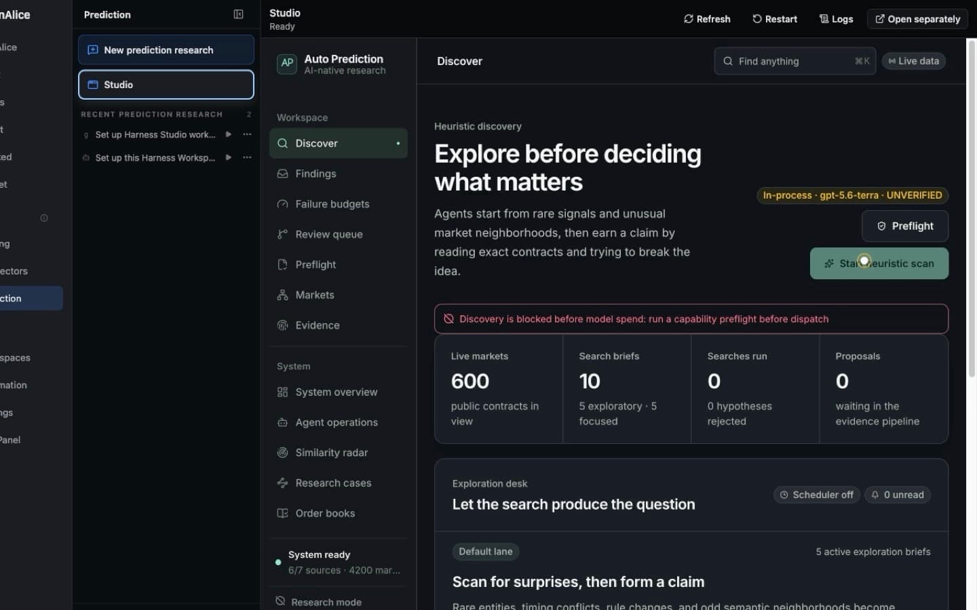Viewport: 977px width, 610px height.
Task: Click the Similarity radar icon
Action: pyautogui.click(x=282, y=453)
